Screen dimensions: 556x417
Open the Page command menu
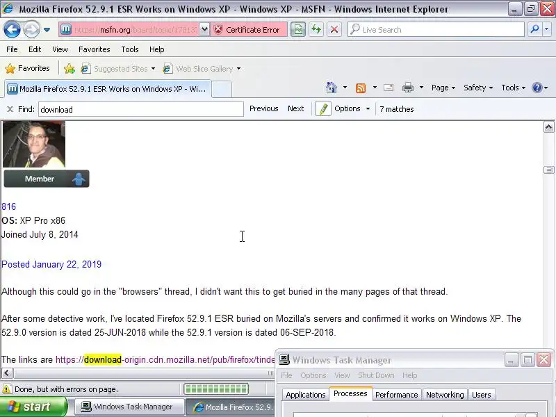pyautogui.click(x=443, y=88)
